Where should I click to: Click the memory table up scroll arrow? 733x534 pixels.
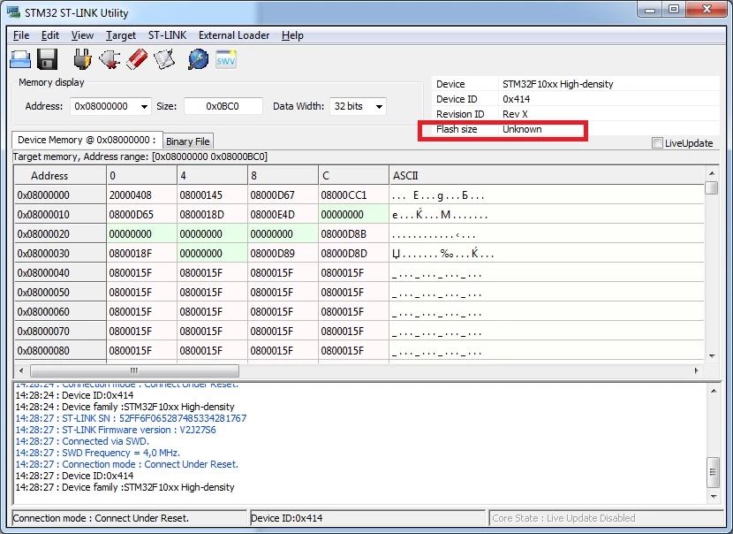pyautogui.click(x=712, y=173)
